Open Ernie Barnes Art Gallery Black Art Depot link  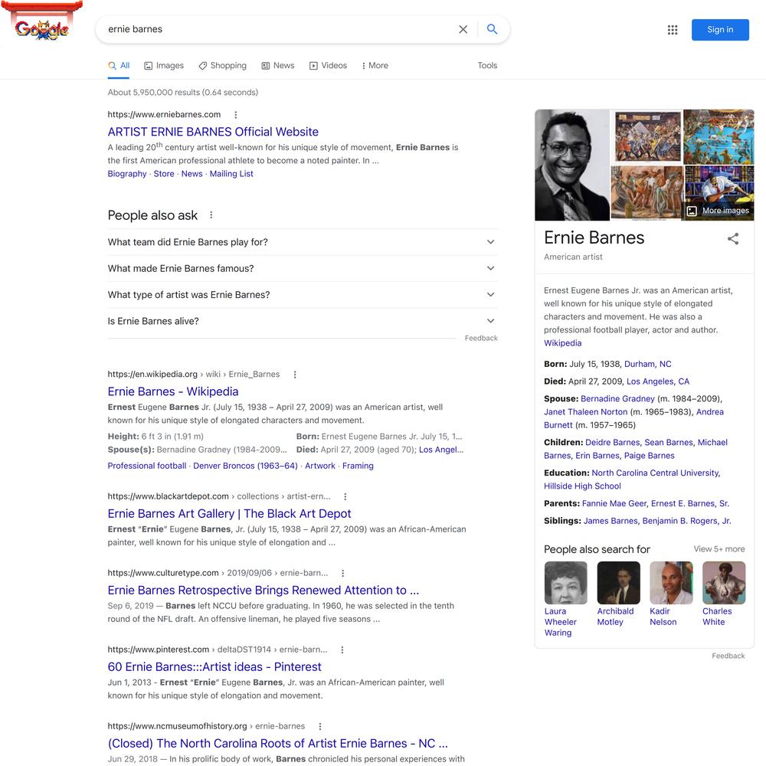tap(230, 514)
